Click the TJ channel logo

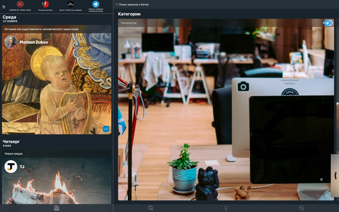click(x=11, y=167)
